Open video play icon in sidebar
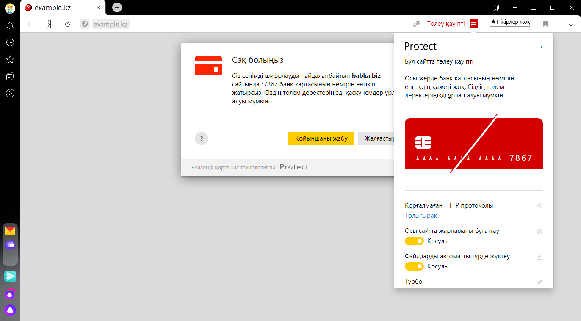Viewport: 581px width, 321px height. tap(10, 93)
